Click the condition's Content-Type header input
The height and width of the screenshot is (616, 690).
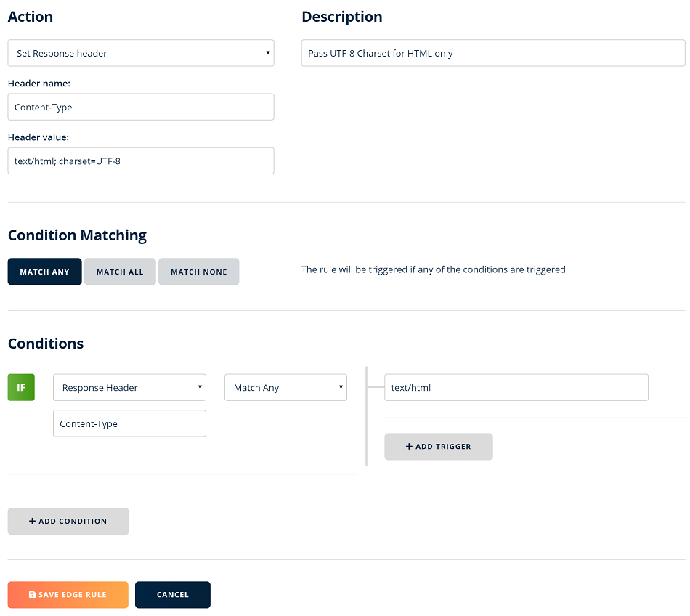[129, 423]
